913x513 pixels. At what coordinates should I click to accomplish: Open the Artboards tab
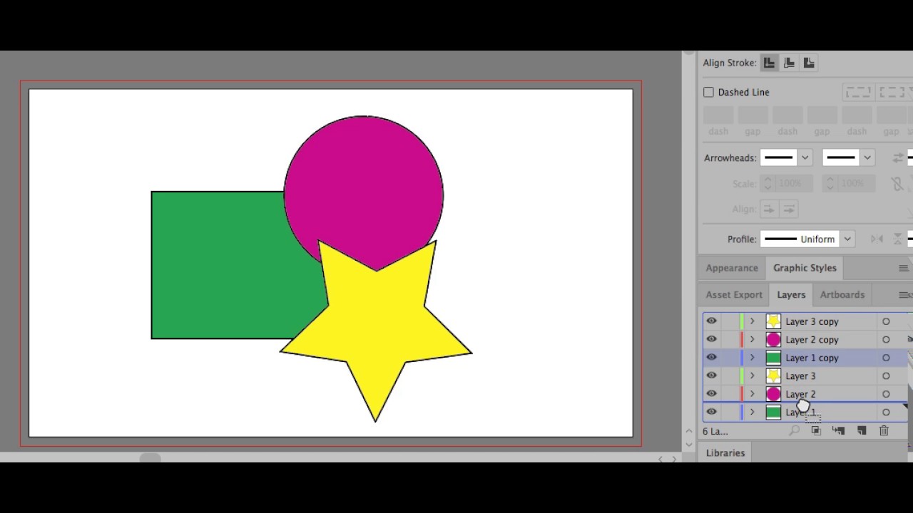842,294
